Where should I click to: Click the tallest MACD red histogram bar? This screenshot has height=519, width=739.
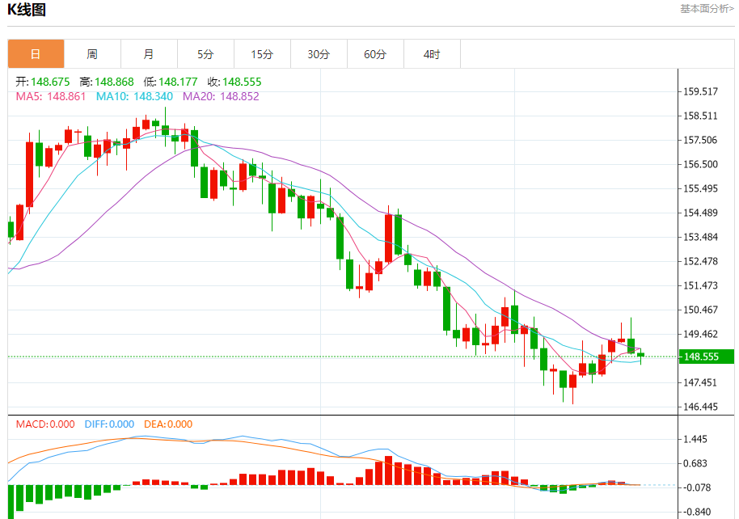[388, 470]
